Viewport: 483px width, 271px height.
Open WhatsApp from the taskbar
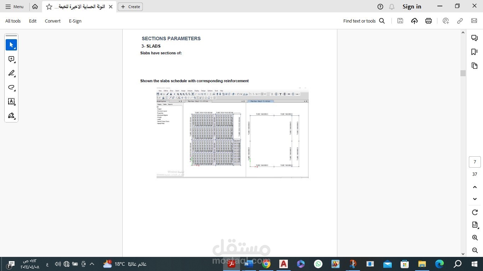pos(318,264)
